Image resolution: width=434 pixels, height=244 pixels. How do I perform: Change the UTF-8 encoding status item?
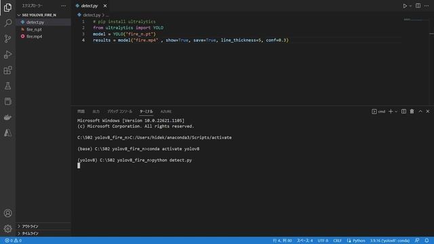323,241
